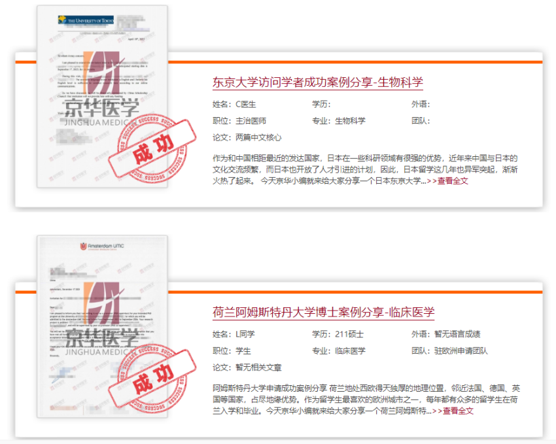Click the Amsterdam case description paragraph
Screen dimensions: 556x444
(366, 400)
